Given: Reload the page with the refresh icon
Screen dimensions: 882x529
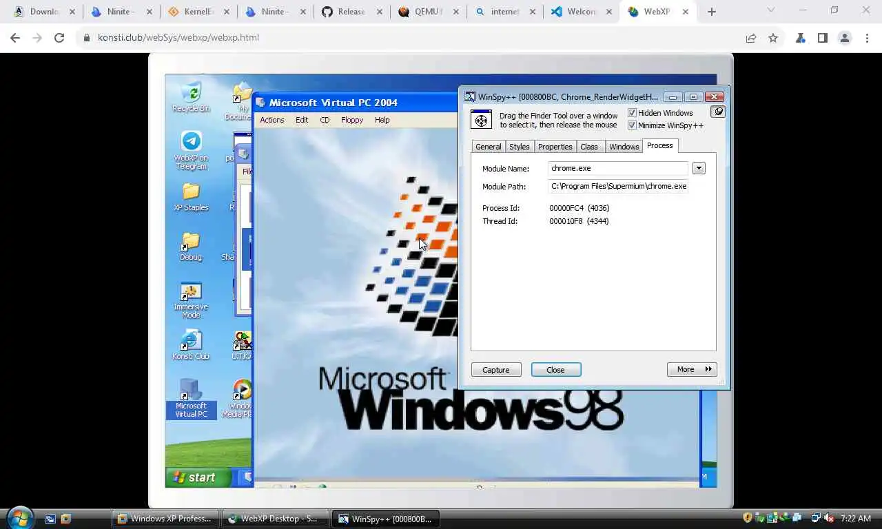Looking at the screenshot, I should pos(59,38).
